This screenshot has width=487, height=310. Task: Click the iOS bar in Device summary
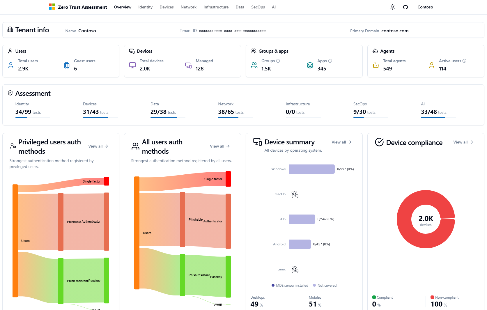click(x=302, y=219)
